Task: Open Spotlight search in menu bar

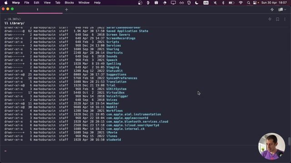Action: point(249,3)
